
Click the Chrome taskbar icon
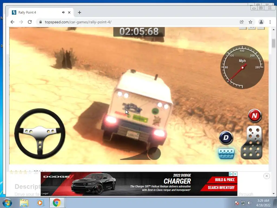pos(57,203)
